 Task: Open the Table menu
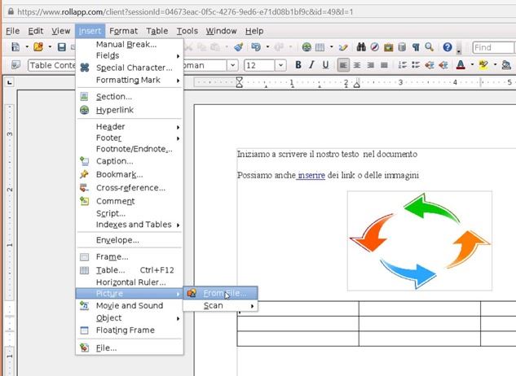(157, 31)
